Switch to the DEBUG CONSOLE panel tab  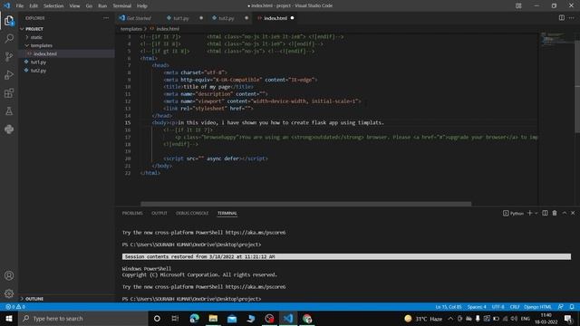(192, 214)
